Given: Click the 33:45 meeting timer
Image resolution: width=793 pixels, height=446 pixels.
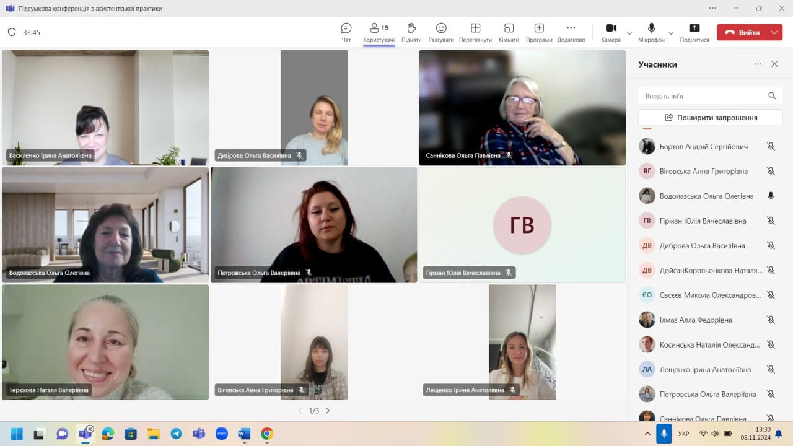Looking at the screenshot, I should pos(32,32).
